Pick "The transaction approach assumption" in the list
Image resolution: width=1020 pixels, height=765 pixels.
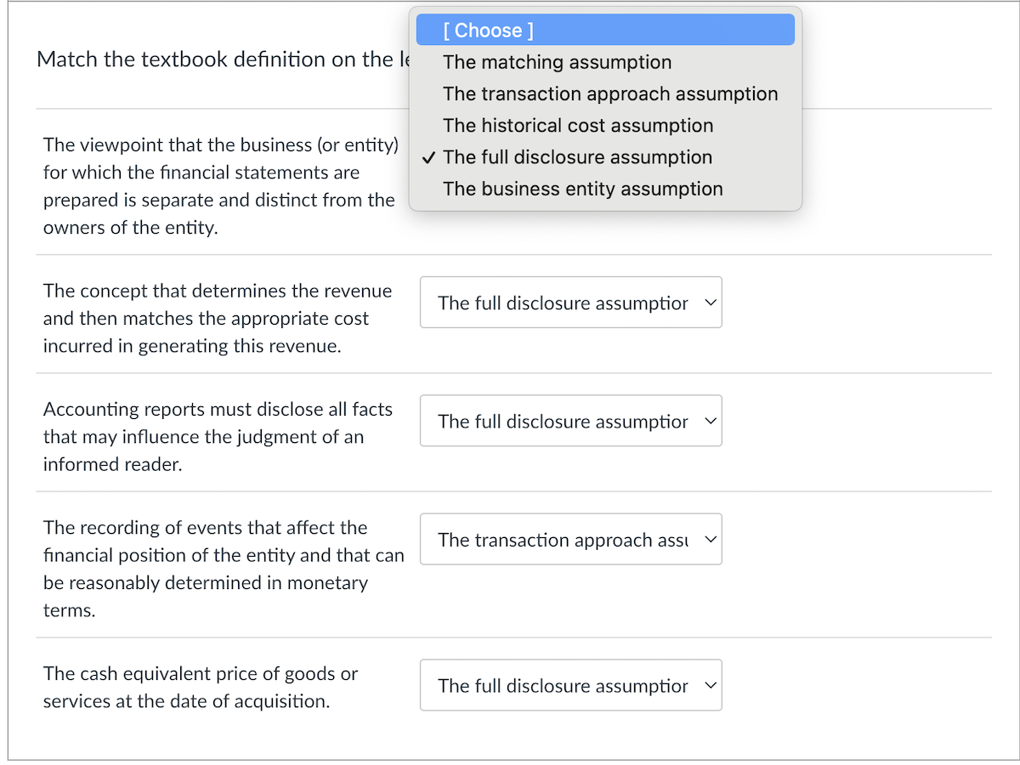click(x=609, y=93)
